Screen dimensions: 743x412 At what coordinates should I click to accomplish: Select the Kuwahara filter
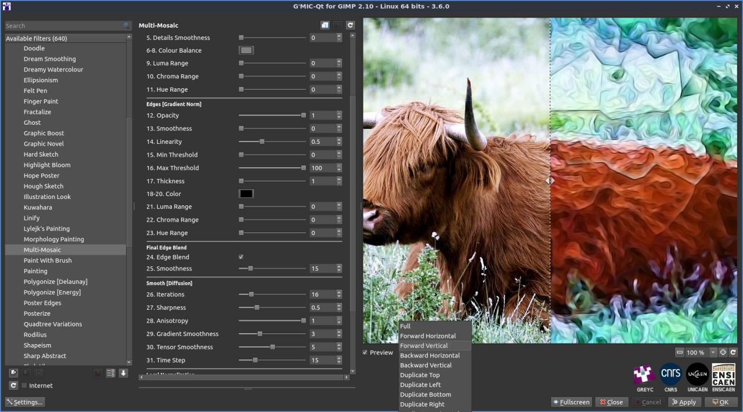(38, 208)
